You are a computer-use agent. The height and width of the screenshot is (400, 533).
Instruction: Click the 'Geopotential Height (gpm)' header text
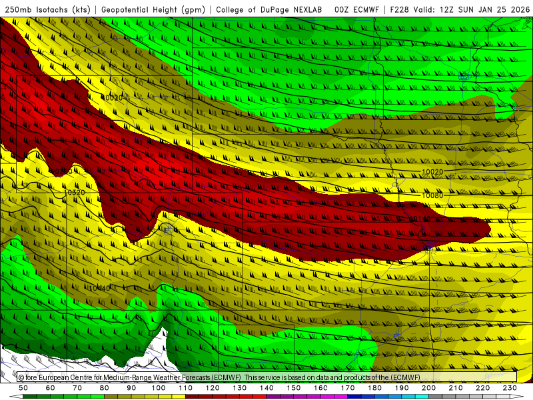[153, 9]
